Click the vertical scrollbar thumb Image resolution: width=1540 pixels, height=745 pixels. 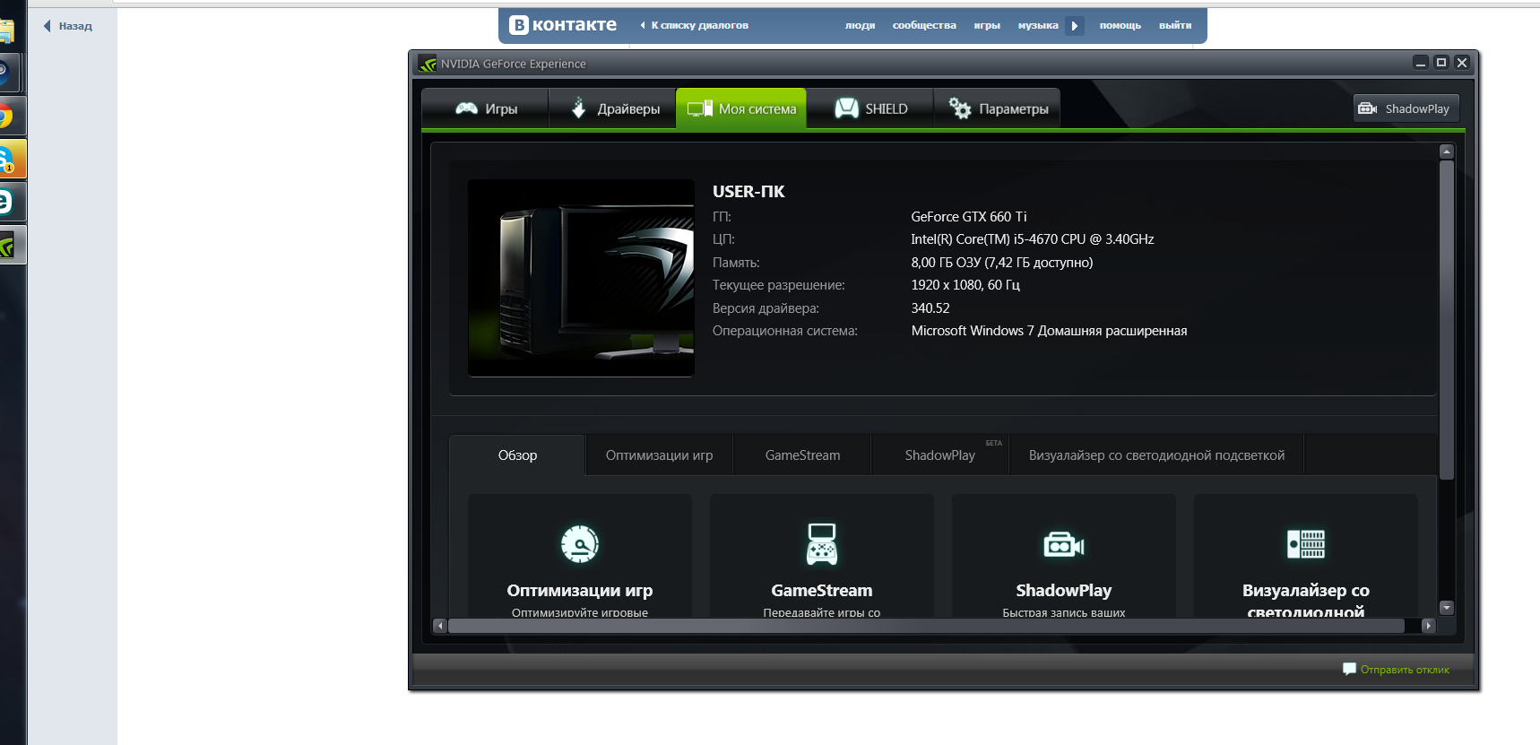click(1446, 320)
